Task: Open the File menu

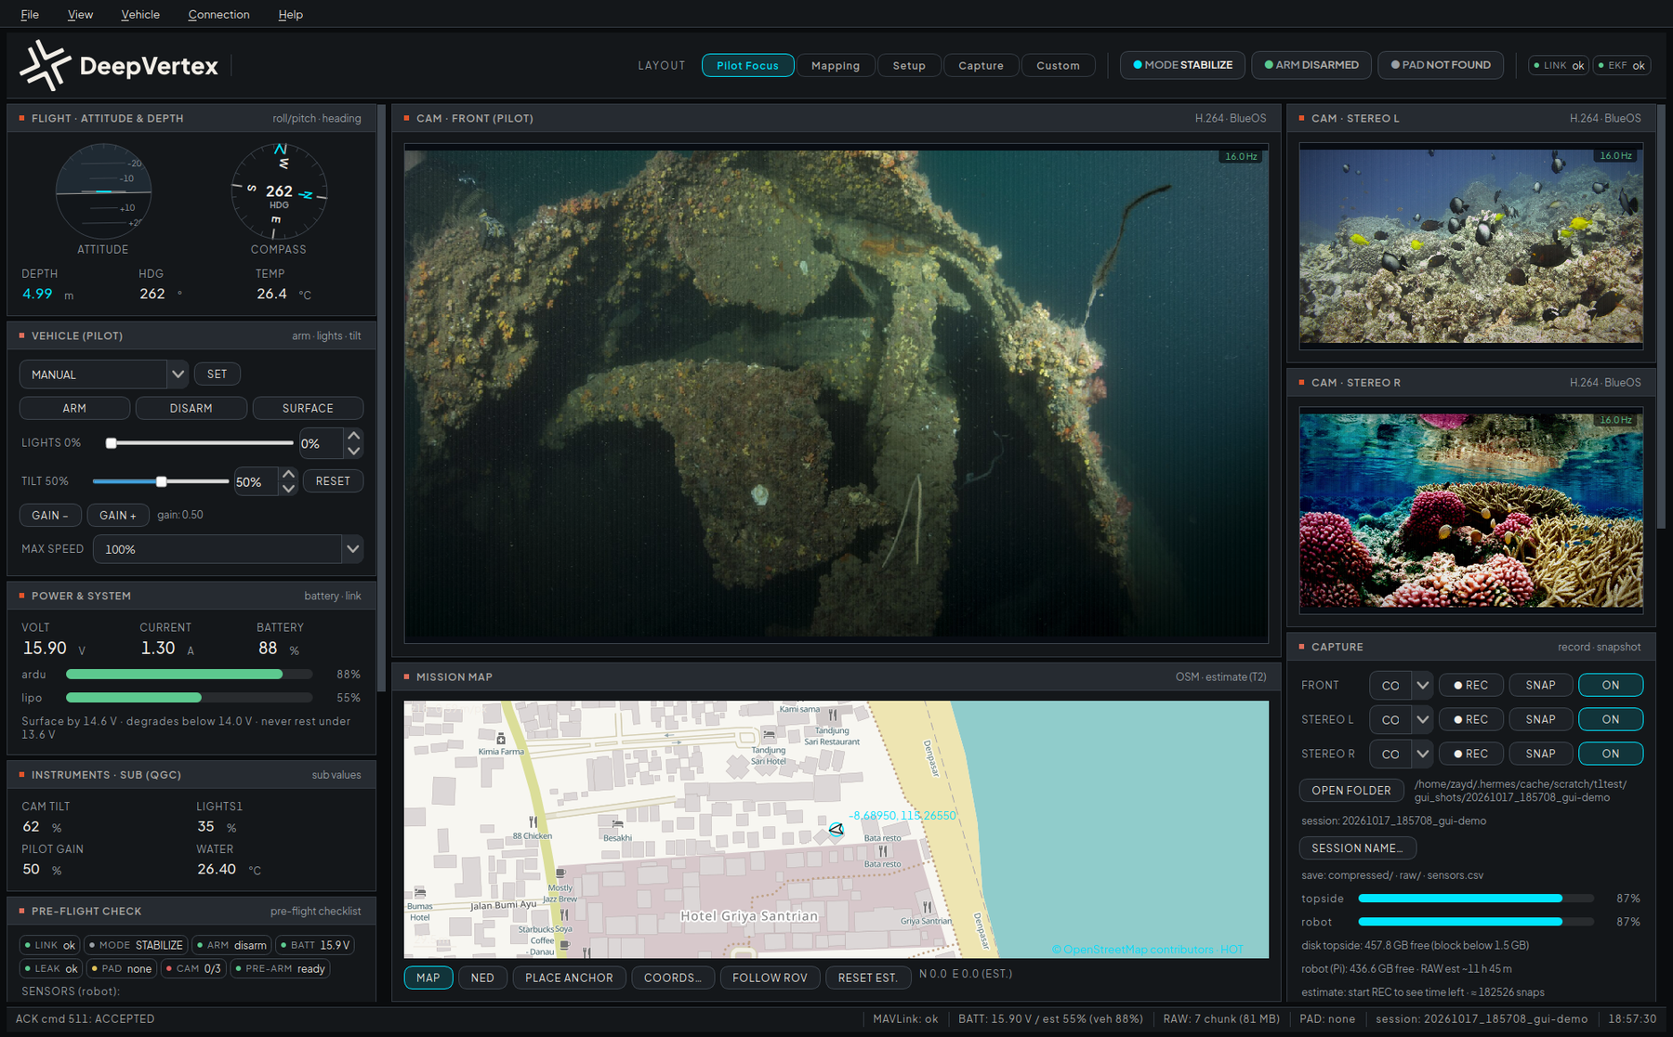Action: [30, 14]
